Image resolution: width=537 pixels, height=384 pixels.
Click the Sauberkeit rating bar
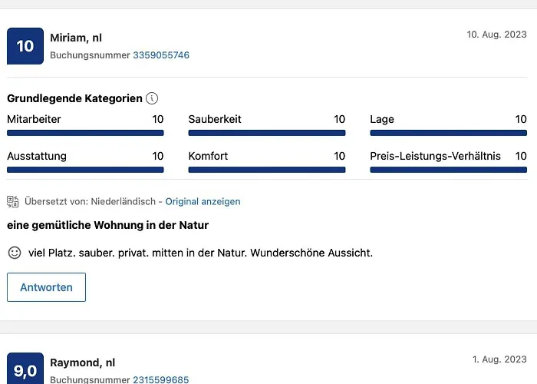266,133
